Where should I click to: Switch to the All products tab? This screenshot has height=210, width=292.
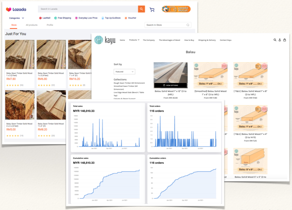32,25
